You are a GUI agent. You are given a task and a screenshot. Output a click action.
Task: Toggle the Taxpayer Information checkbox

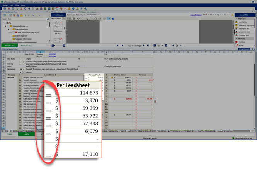click(11, 39)
